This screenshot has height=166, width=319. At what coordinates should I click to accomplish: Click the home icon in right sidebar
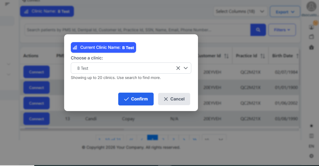click(x=311, y=47)
